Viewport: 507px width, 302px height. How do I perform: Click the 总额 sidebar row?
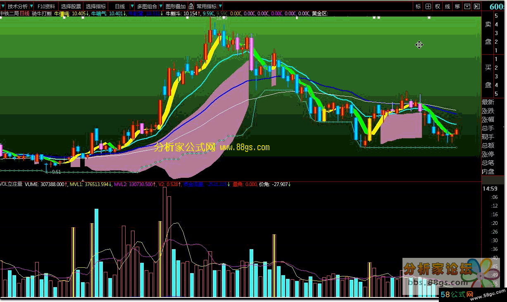(x=488, y=145)
